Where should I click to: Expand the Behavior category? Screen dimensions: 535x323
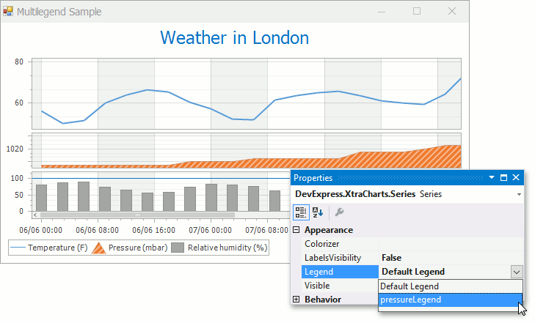click(x=296, y=299)
